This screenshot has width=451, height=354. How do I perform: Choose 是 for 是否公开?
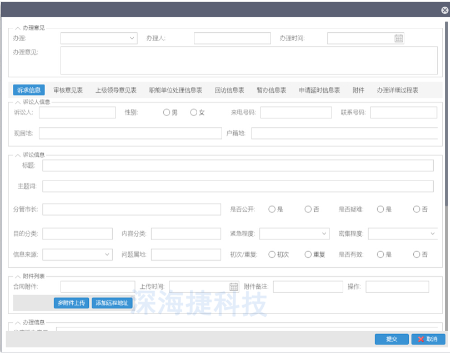tap(272, 209)
